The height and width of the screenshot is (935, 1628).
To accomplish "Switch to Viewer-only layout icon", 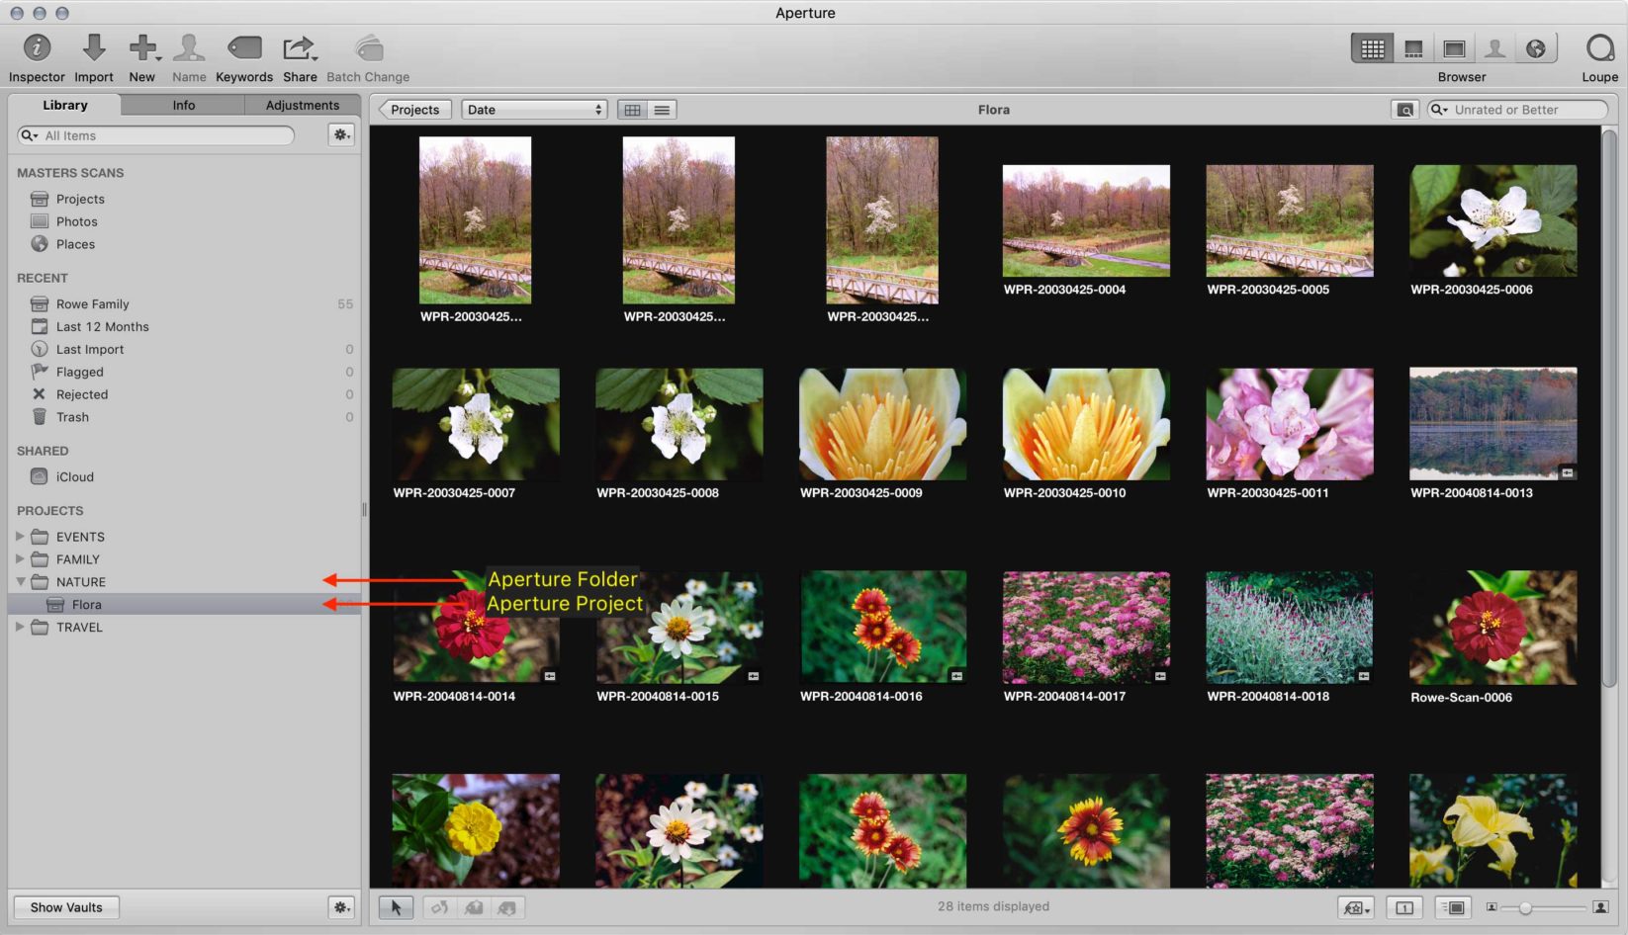I will tap(1454, 48).
